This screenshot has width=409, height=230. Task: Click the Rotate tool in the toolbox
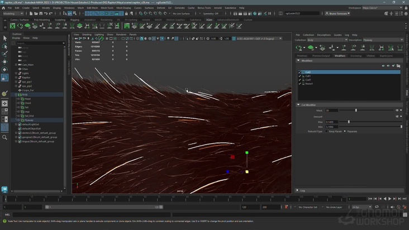(5, 70)
